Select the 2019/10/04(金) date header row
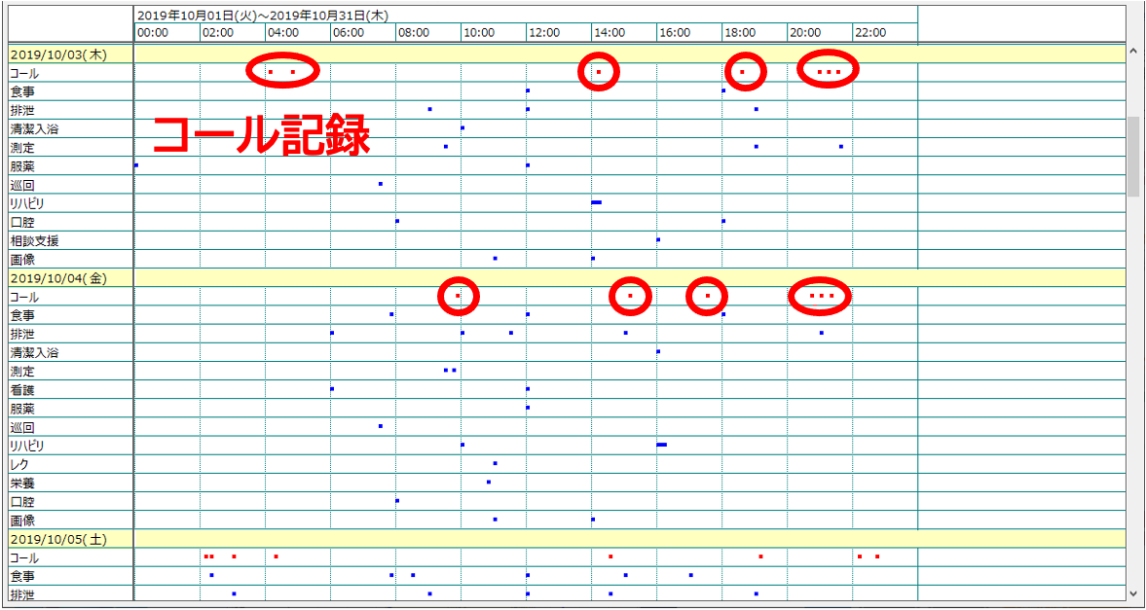Screen dimensions: 1146x610 58,278
